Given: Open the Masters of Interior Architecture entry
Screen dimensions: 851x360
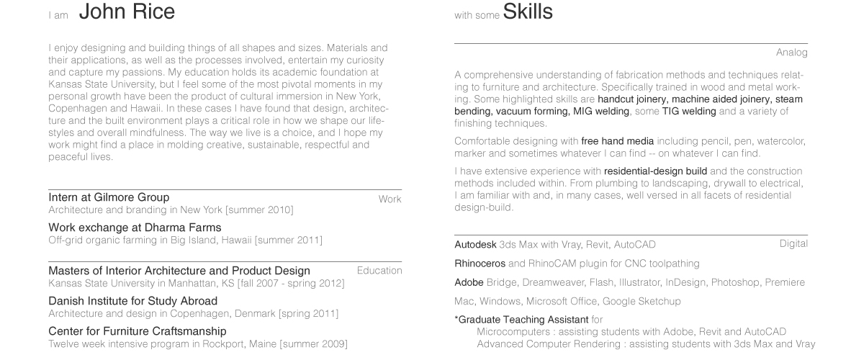Looking at the screenshot, I should coord(179,271).
